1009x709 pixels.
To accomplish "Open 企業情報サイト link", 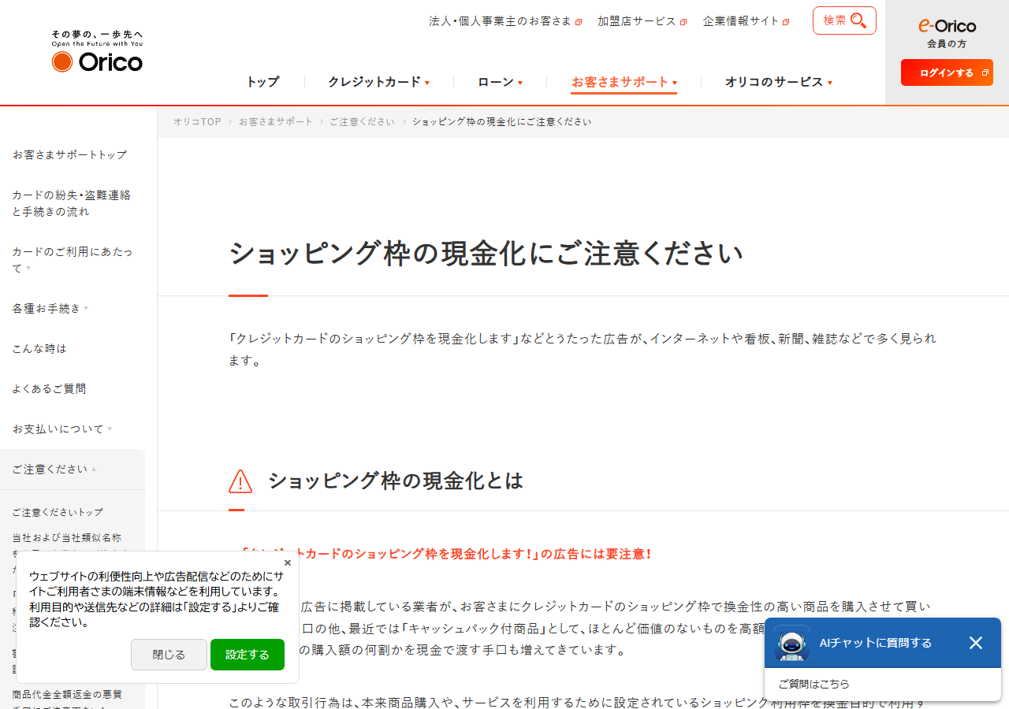I will coord(741,21).
